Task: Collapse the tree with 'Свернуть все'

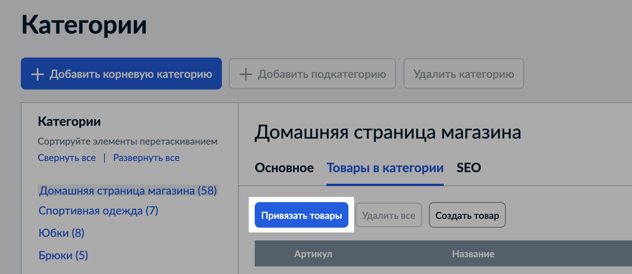Action: [67, 158]
